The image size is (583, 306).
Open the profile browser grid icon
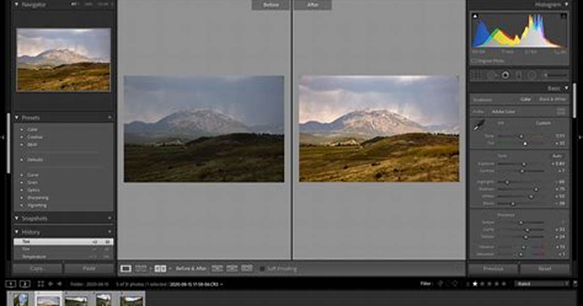pyautogui.click(x=561, y=111)
